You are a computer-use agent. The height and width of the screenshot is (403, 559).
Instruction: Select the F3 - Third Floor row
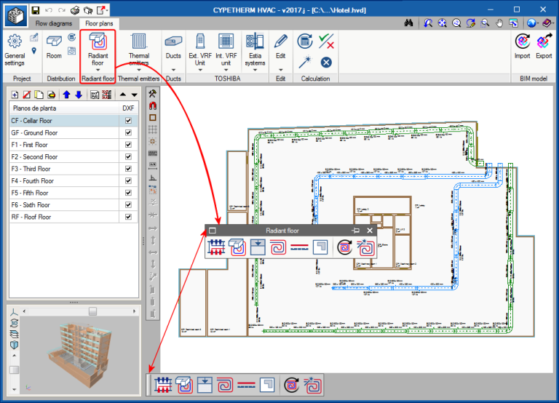pyautogui.click(x=65, y=169)
